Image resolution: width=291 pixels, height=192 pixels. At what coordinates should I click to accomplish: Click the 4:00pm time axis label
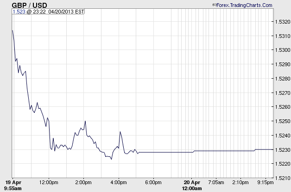[x=119, y=183]
